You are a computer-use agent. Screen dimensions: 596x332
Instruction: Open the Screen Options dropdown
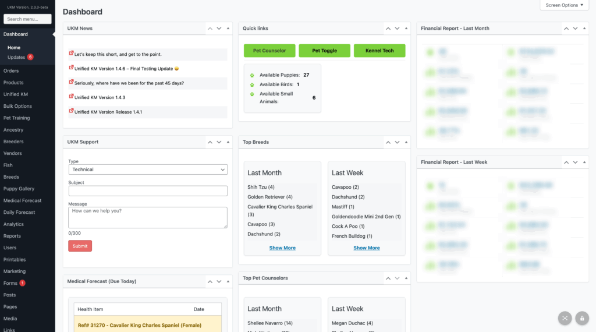click(x=564, y=5)
